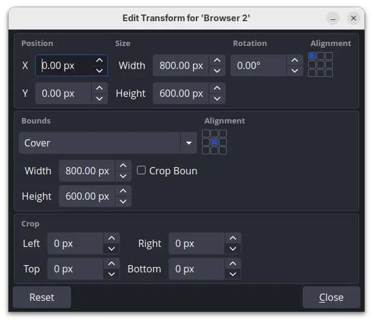Increase Position X value with up arrow

[99, 60]
